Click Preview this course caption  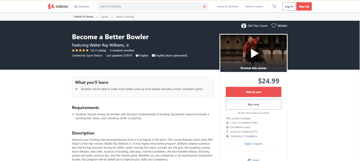pos(253,68)
